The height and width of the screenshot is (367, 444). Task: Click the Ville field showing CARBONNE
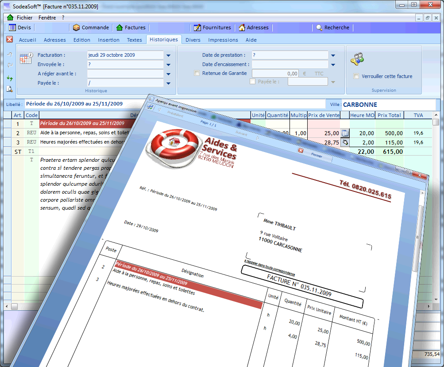(x=389, y=105)
